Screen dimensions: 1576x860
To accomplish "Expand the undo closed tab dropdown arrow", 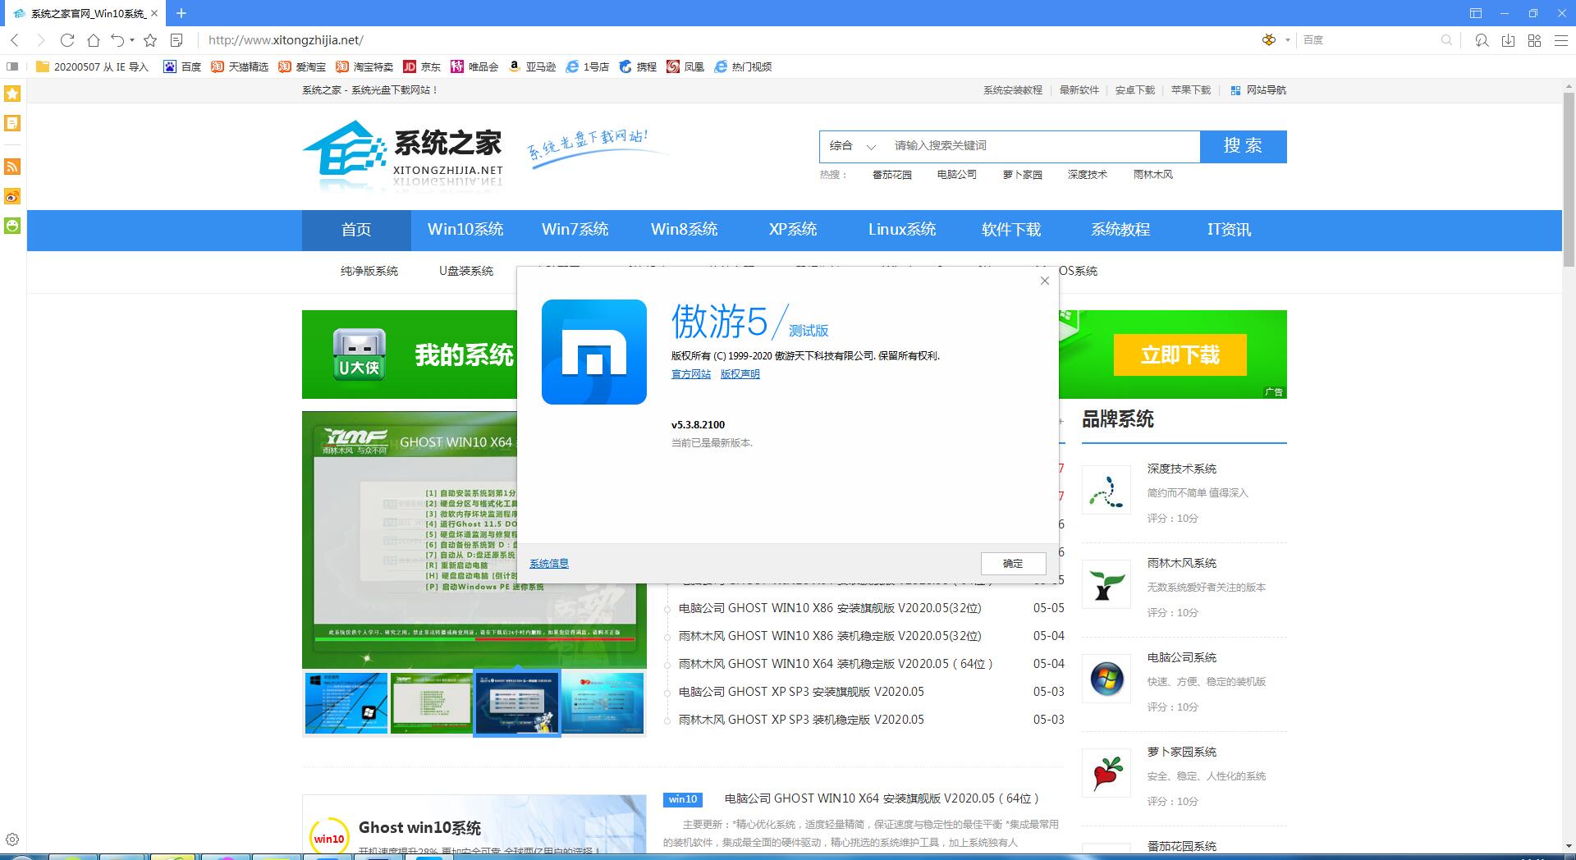I will click(x=132, y=40).
